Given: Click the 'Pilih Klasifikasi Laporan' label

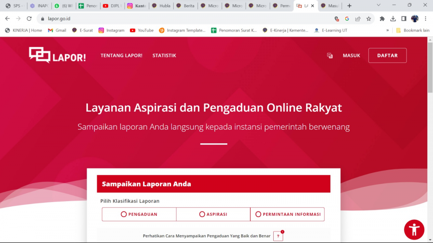Looking at the screenshot, I should 130,201.
